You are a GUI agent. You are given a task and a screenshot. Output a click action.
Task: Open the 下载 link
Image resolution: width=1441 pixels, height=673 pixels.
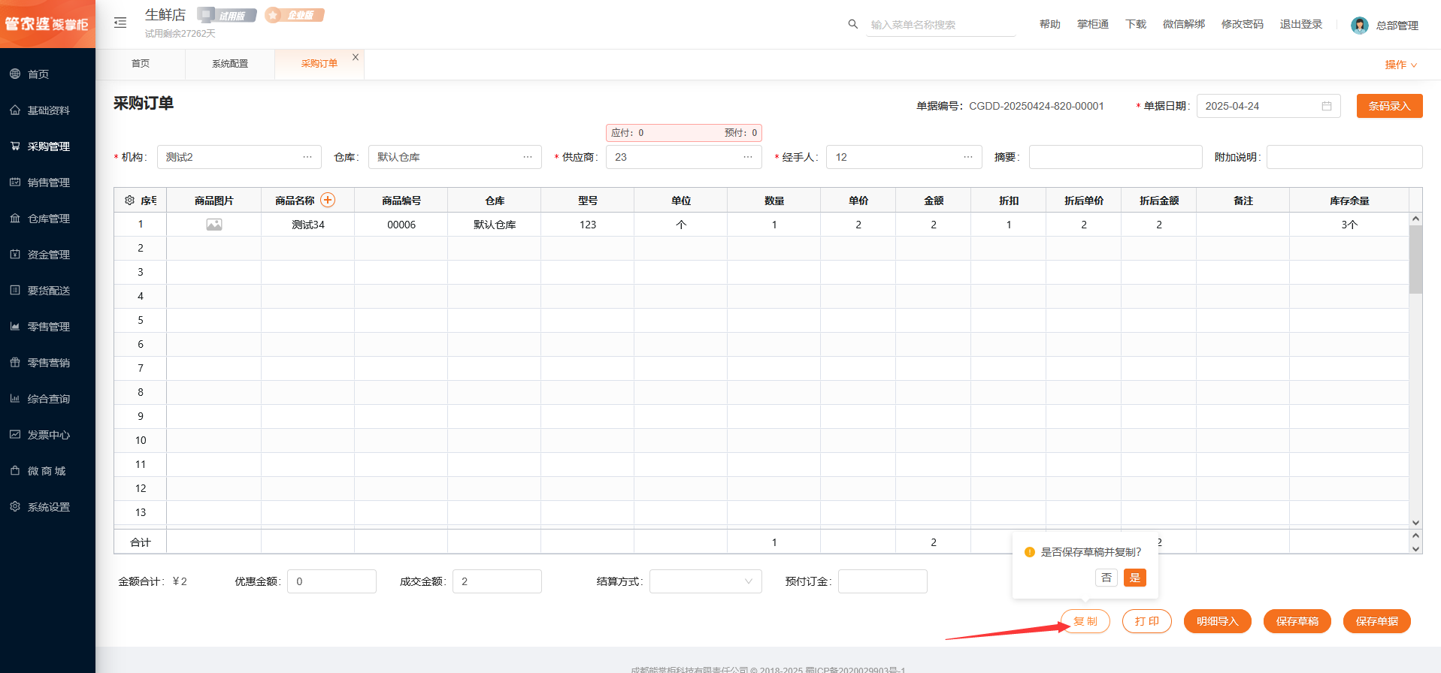click(1136, 24)
